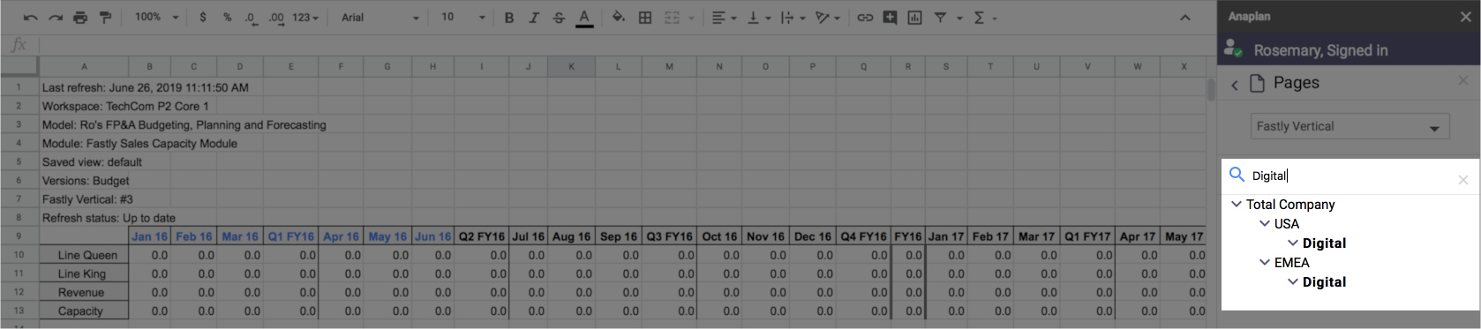
Task: Undo the last action
Action: pos(31,18)
